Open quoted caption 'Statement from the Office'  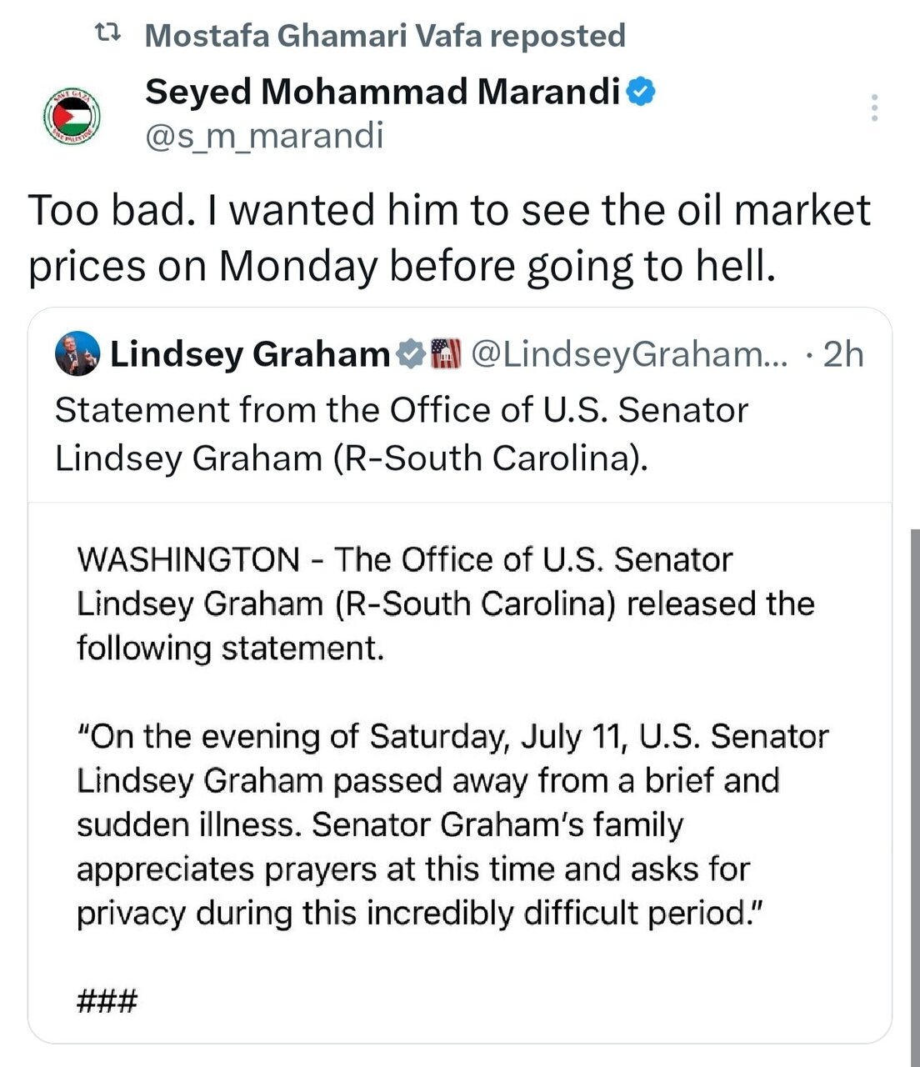pos(402,410)
